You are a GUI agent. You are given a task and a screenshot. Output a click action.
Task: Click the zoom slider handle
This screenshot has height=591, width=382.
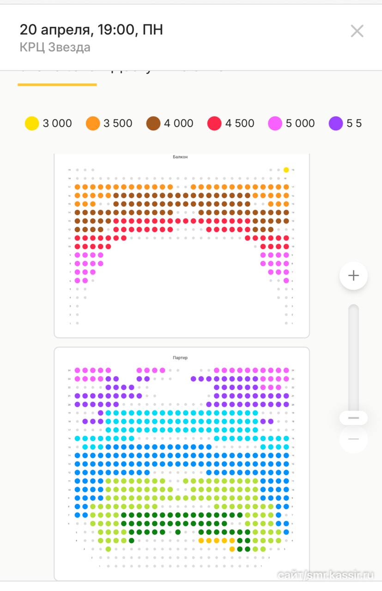point(353,418)
